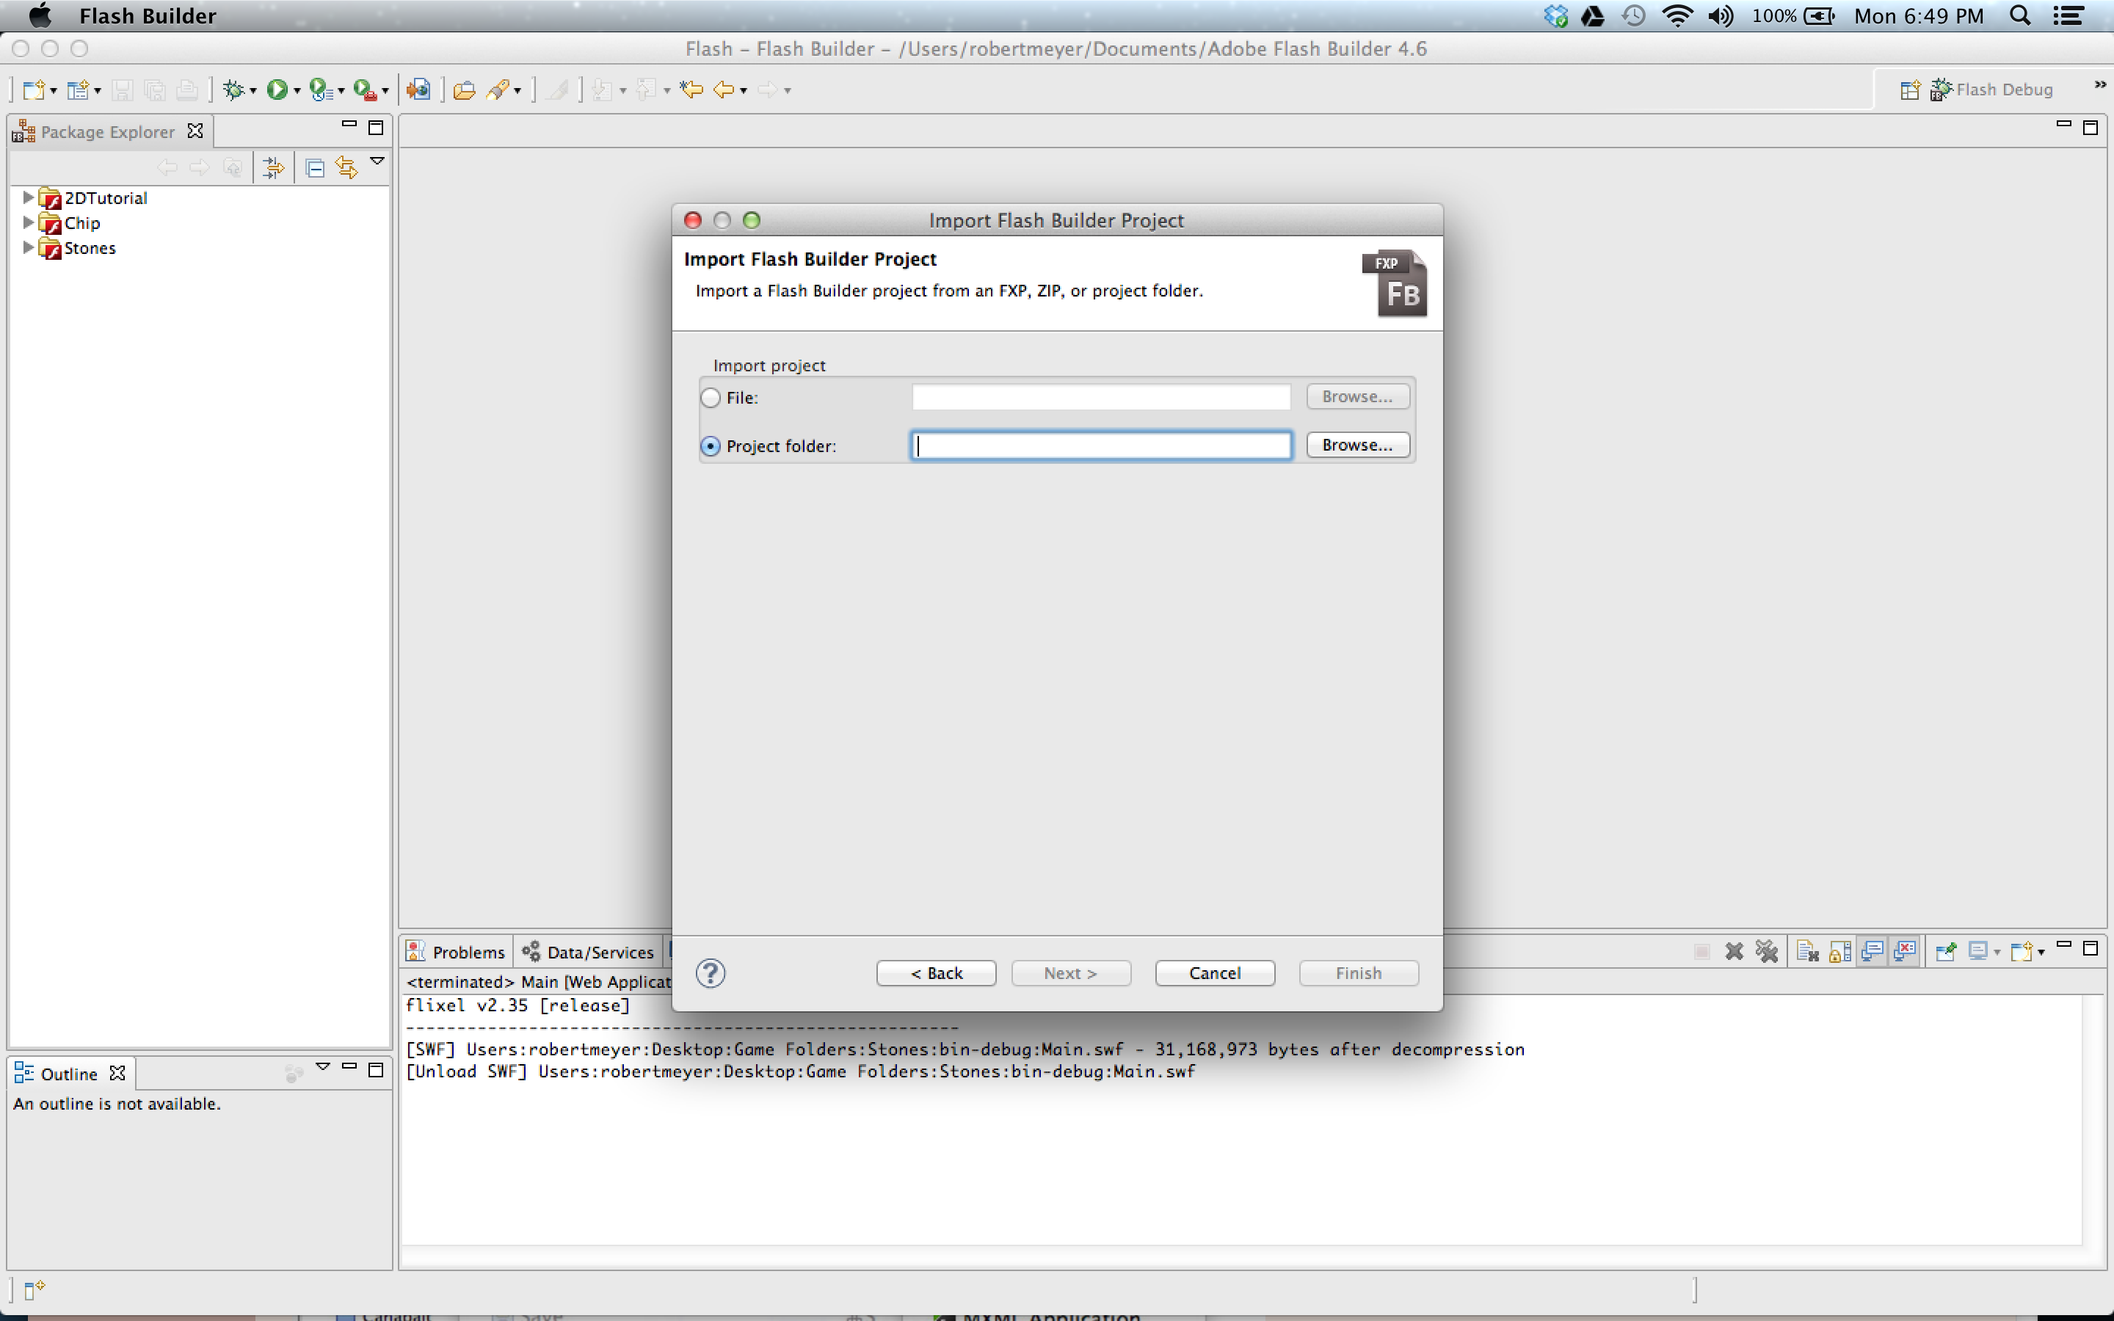Select the Project folder radio button
The width and height of the screenshot is (2114, 1321).
click(x=711, y=445)
